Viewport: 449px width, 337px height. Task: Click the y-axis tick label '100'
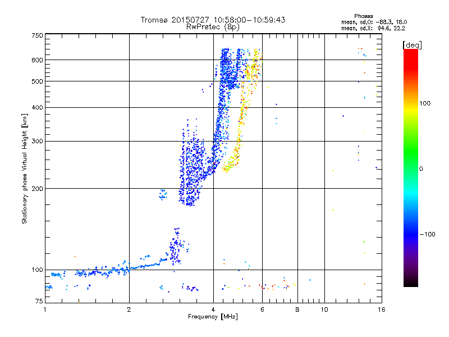37,270
